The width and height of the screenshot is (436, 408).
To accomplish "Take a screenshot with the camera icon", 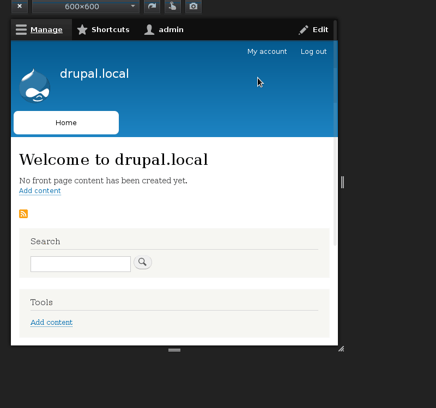I will point(193,7).
